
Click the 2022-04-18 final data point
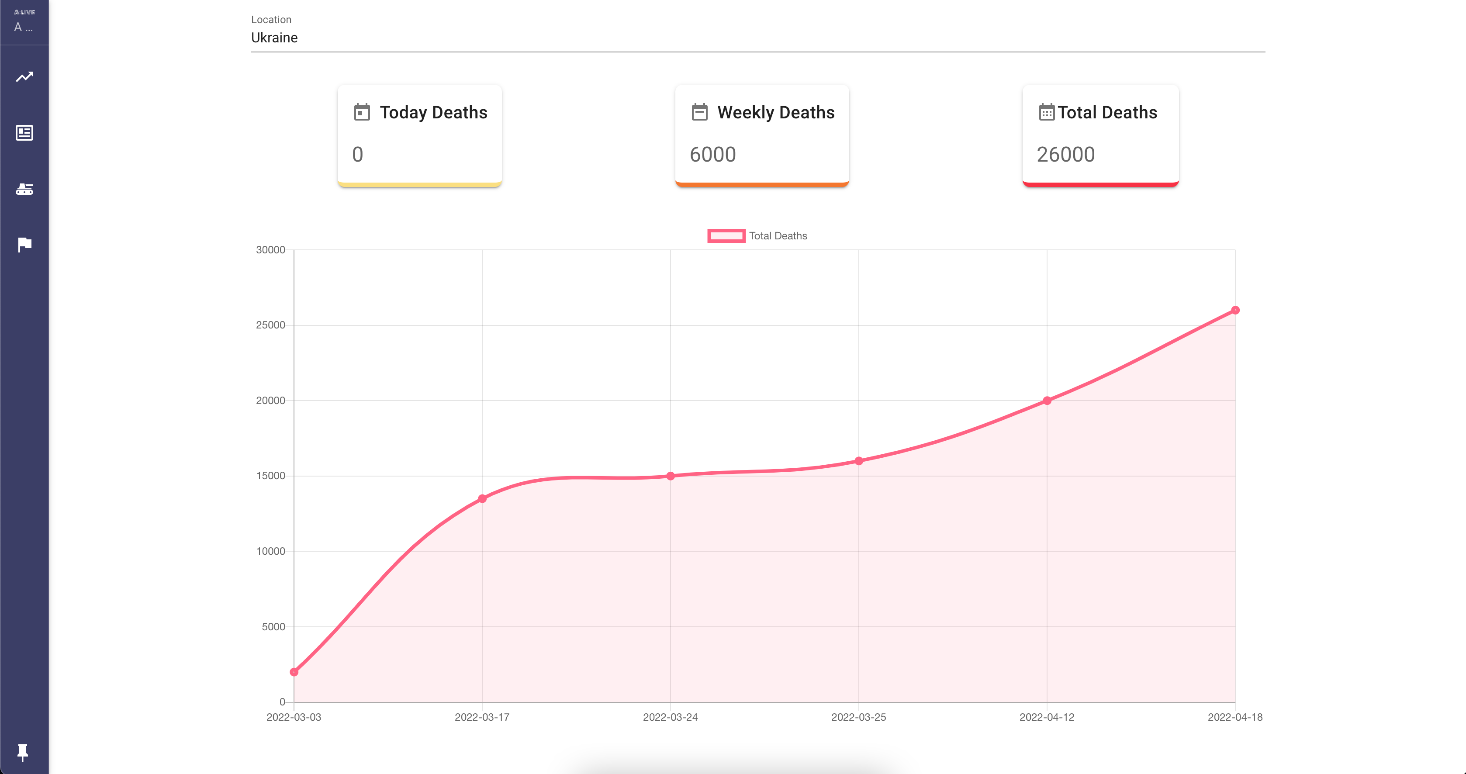1235,310
